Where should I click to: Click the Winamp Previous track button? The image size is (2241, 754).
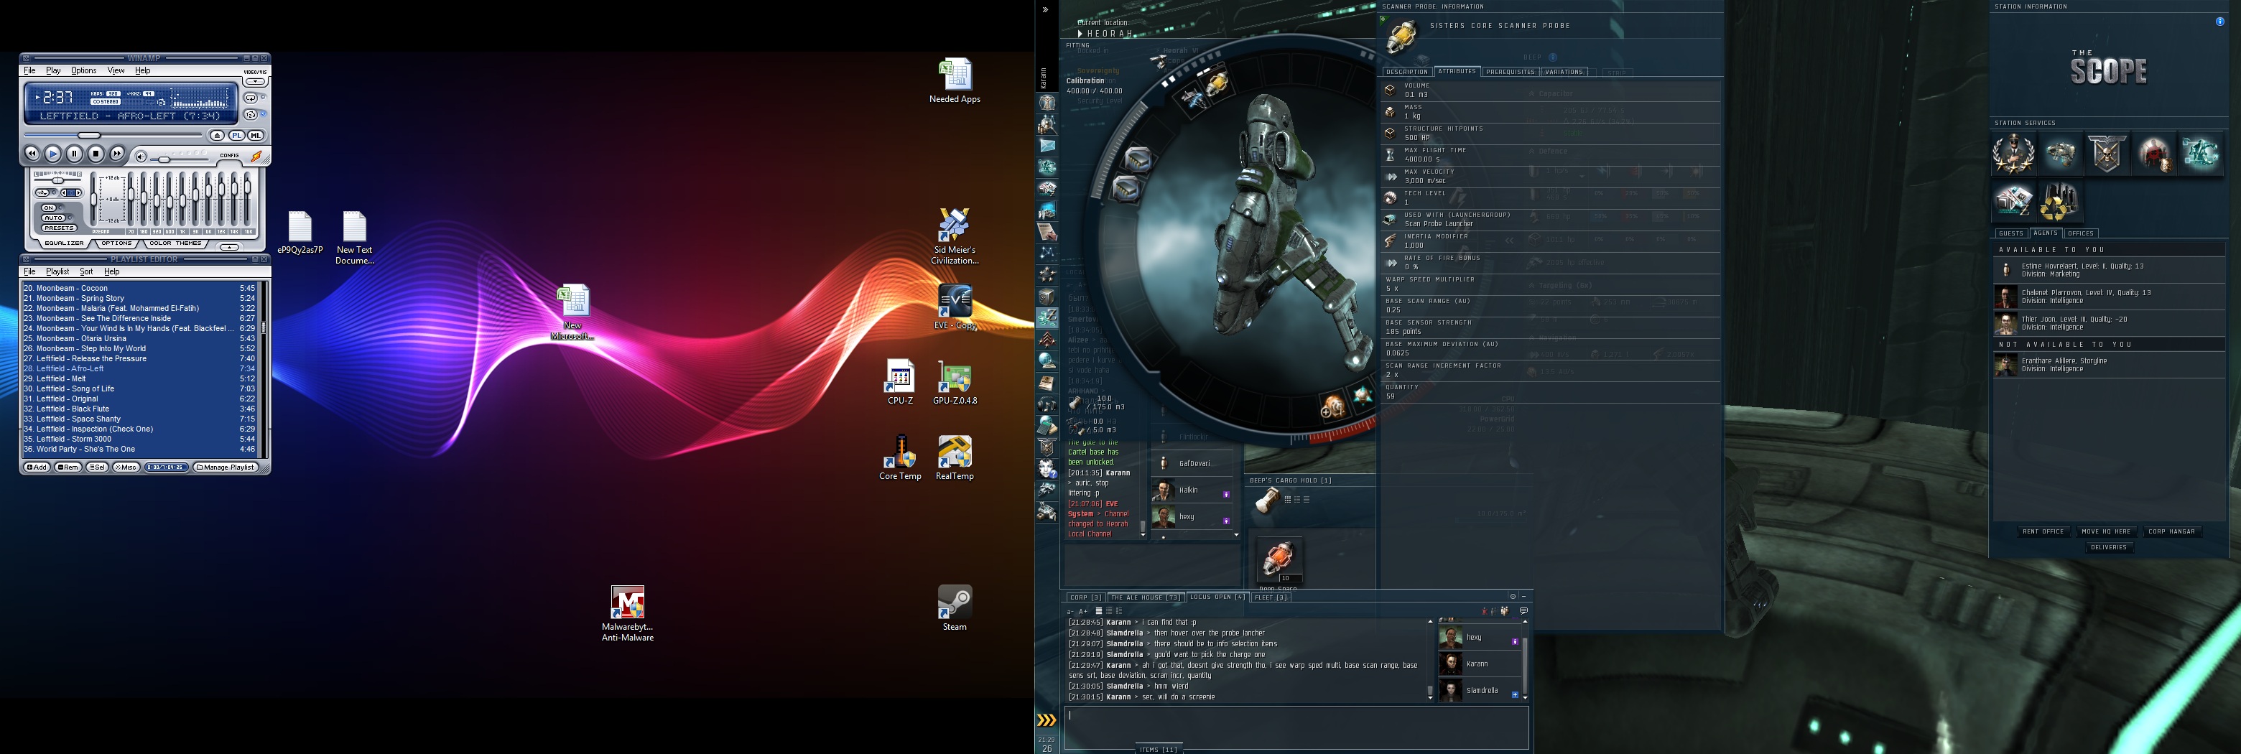32,154
